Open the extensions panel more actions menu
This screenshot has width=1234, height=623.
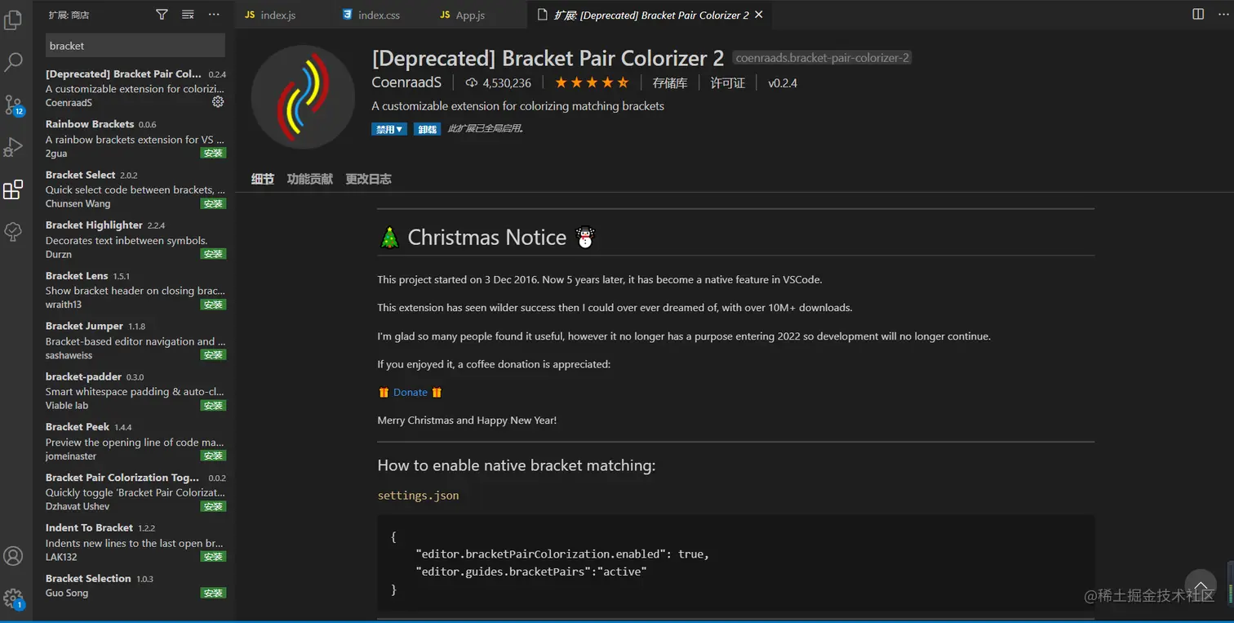pos(214,14)
